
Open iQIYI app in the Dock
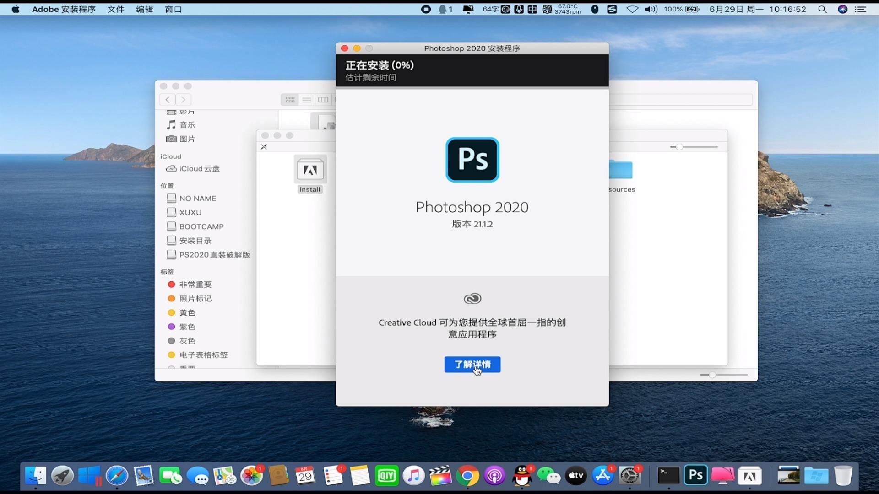tap(386, 476)
